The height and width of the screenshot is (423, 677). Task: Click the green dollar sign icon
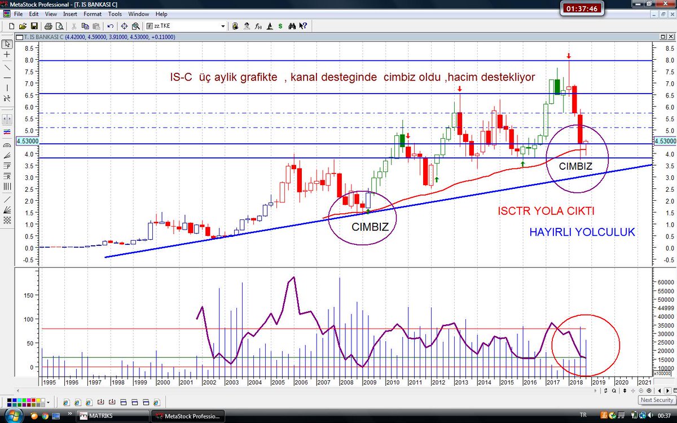pyautogui.click(x=280, y=26)
